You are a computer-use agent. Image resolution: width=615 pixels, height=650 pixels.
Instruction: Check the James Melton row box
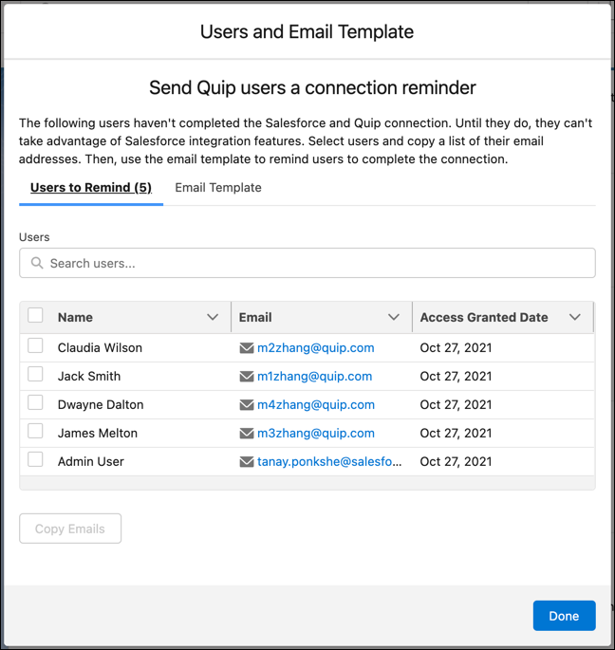tap(35, 431)
